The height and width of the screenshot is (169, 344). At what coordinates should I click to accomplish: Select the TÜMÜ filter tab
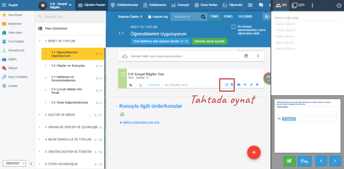214,16
